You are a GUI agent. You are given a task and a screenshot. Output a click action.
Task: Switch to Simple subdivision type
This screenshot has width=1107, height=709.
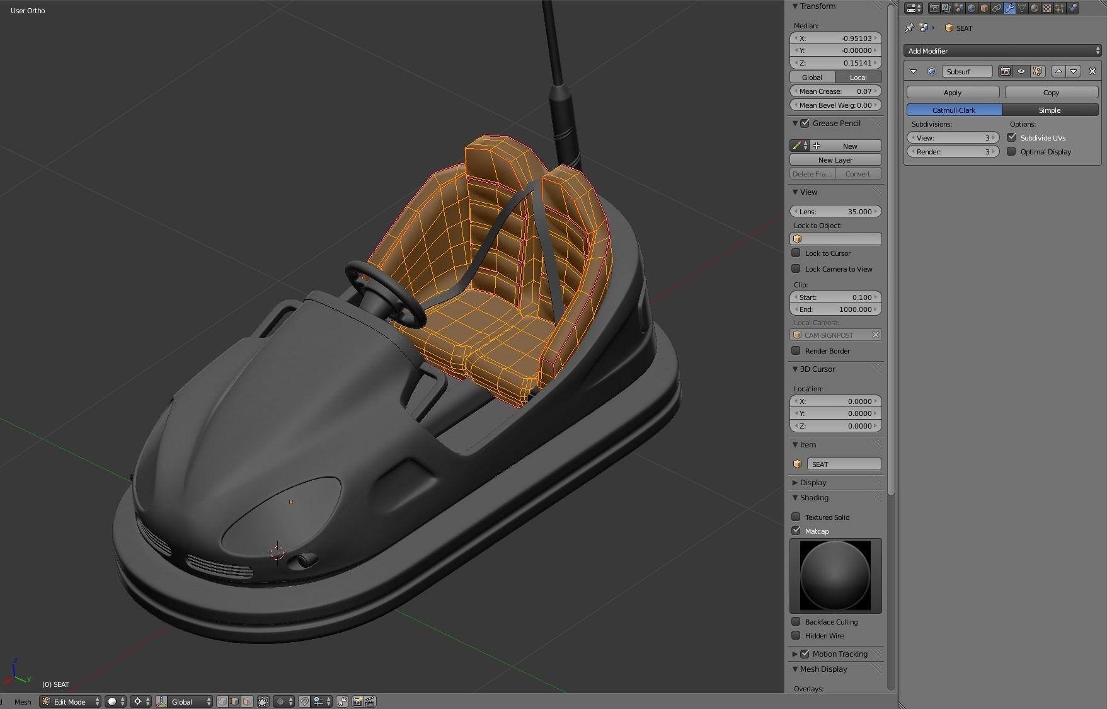tap(1050, 110)
